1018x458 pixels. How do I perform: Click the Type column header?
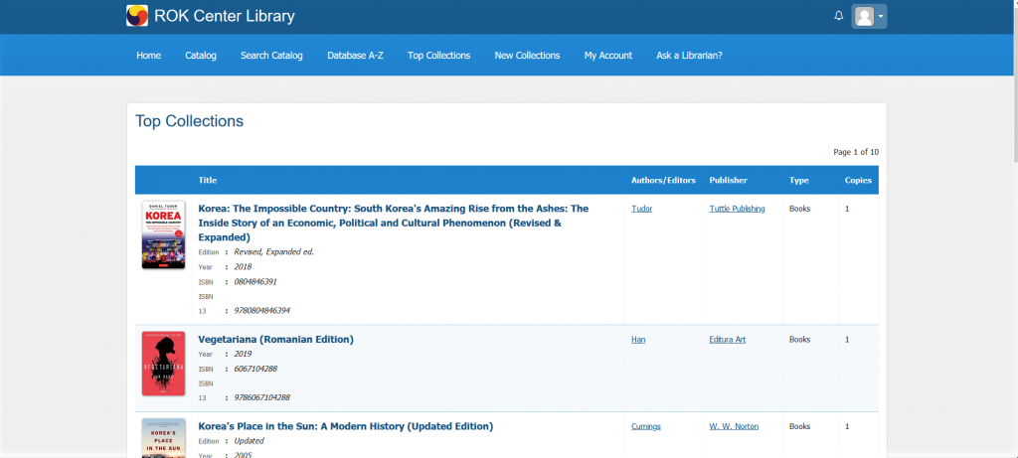coord(798,181)
